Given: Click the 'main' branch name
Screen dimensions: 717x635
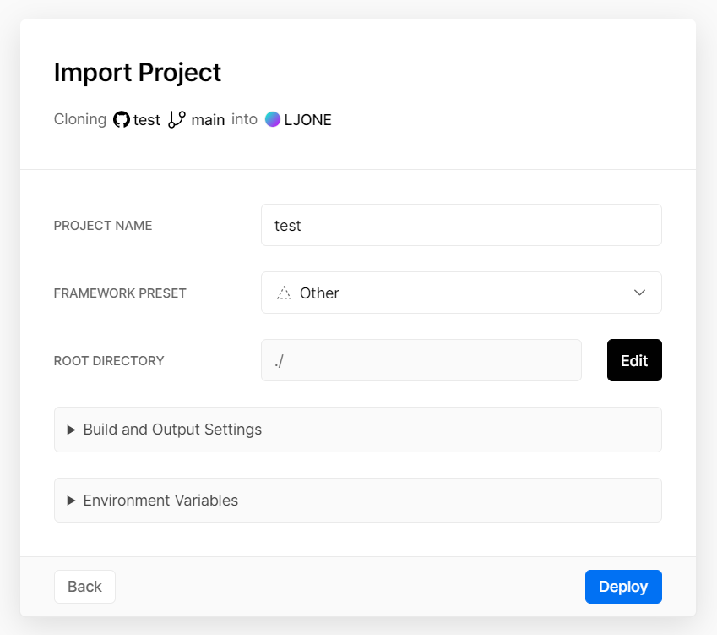Looking at the screenshot, I should 208,120.
